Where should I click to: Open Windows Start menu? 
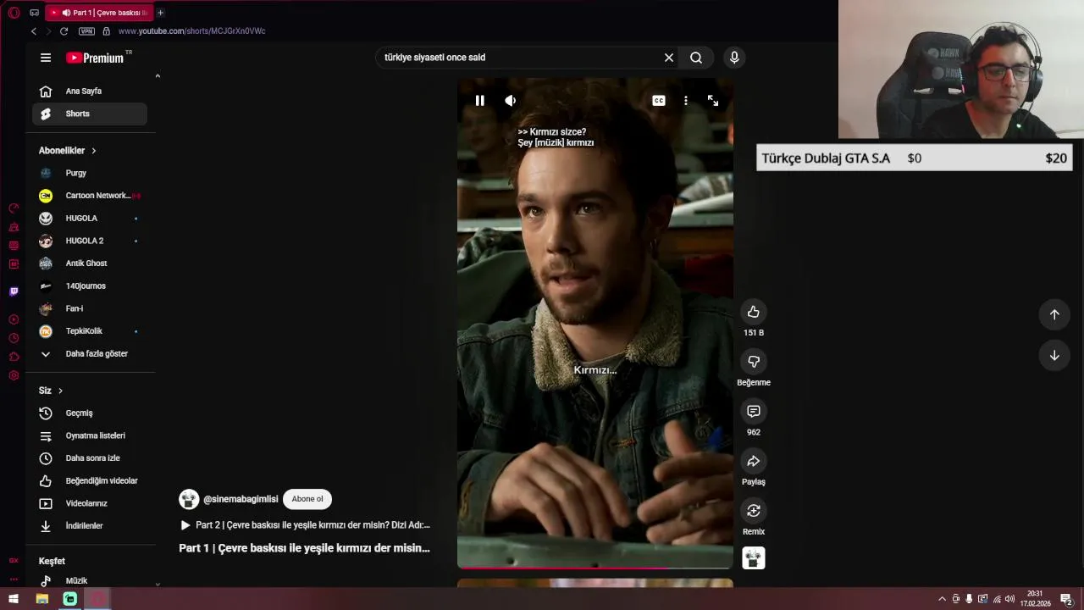pos(14,599)
